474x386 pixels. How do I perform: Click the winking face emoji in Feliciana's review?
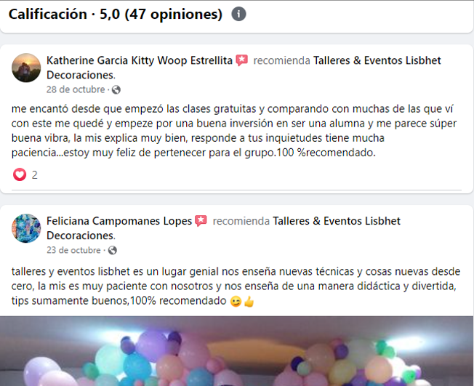pos(236,302)
